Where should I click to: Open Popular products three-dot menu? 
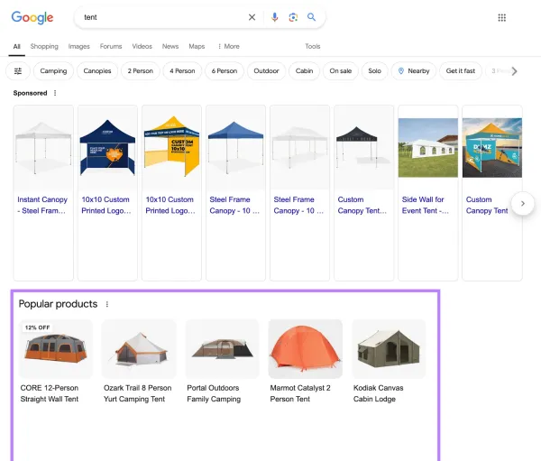tap(107, 304)
